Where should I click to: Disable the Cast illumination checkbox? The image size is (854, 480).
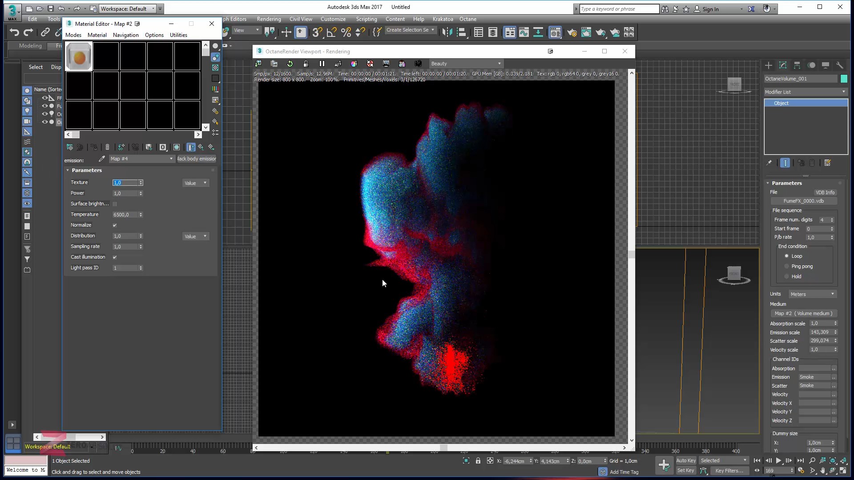coord(115,257)
